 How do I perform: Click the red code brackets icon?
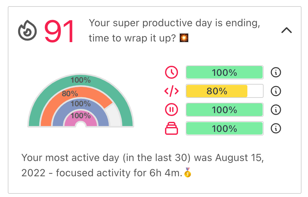tap(172, 91)
